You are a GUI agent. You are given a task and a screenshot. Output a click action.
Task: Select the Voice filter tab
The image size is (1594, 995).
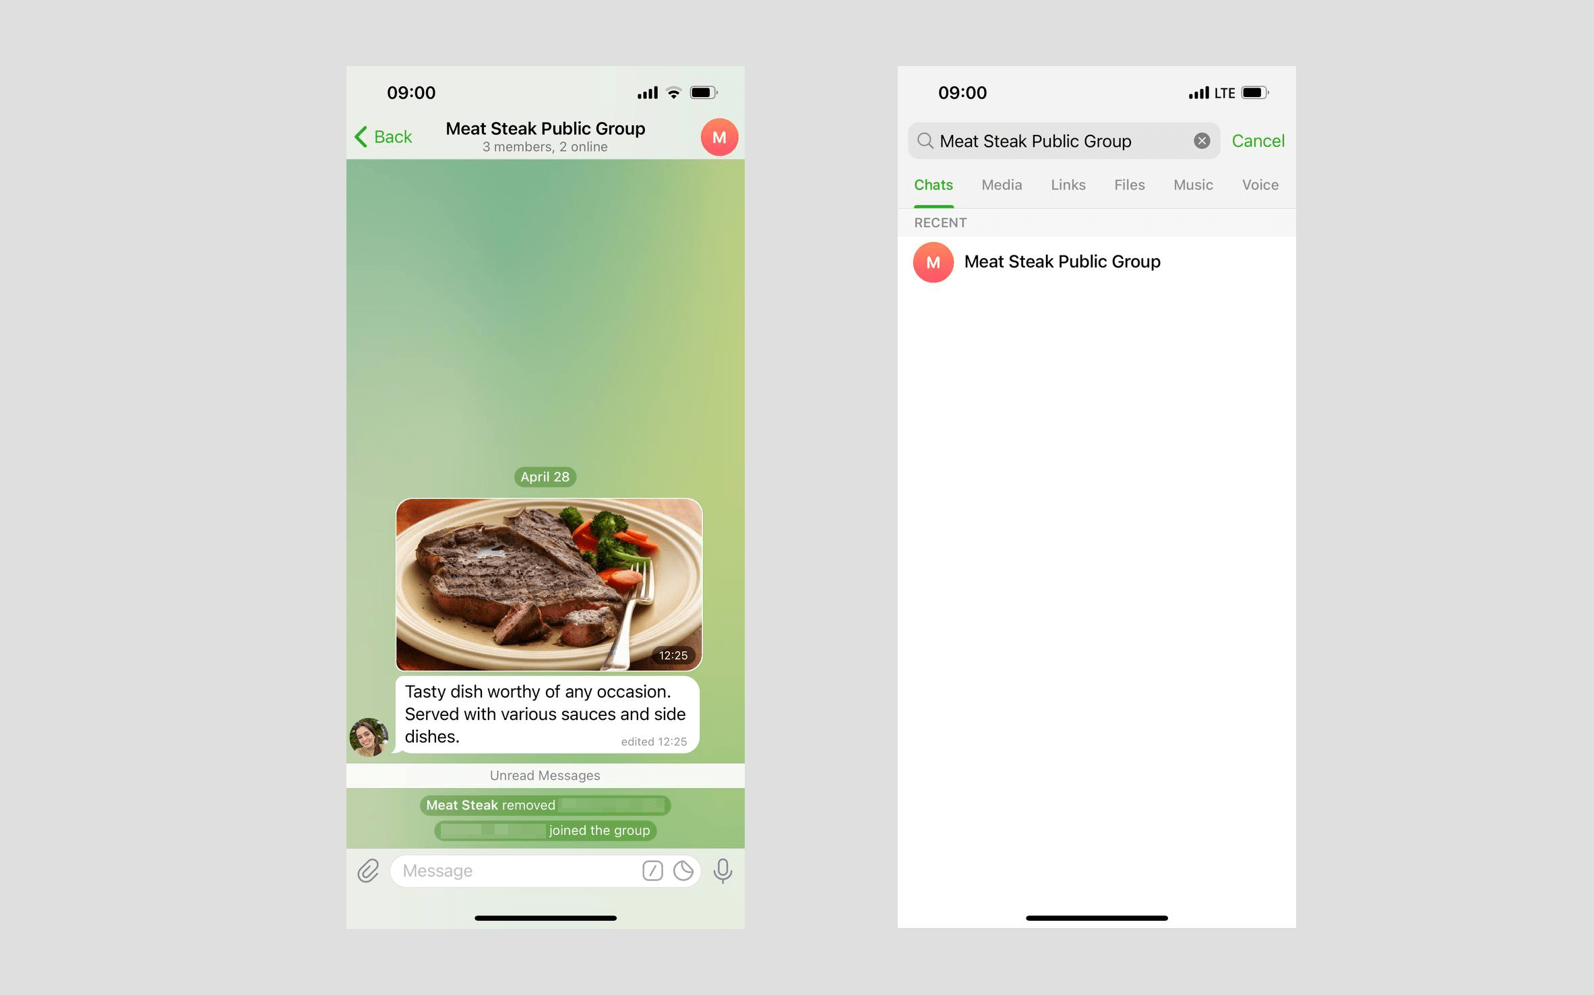[1258, 185]
